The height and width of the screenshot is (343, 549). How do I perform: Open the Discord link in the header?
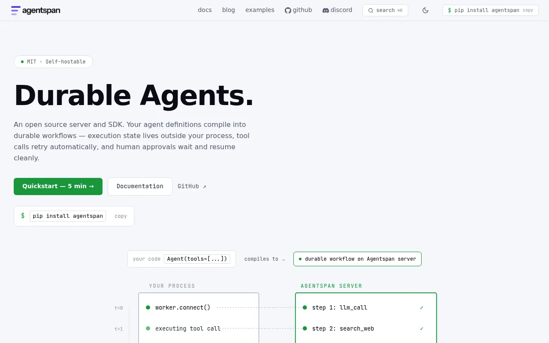pyautogui.click(x=337, y=10)
